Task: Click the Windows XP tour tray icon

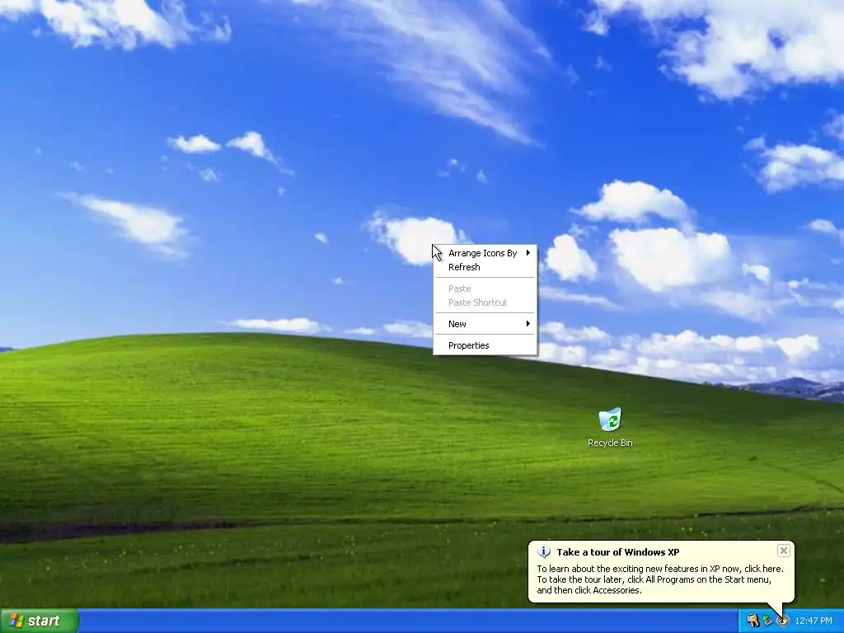Action: tap(783, 621)
